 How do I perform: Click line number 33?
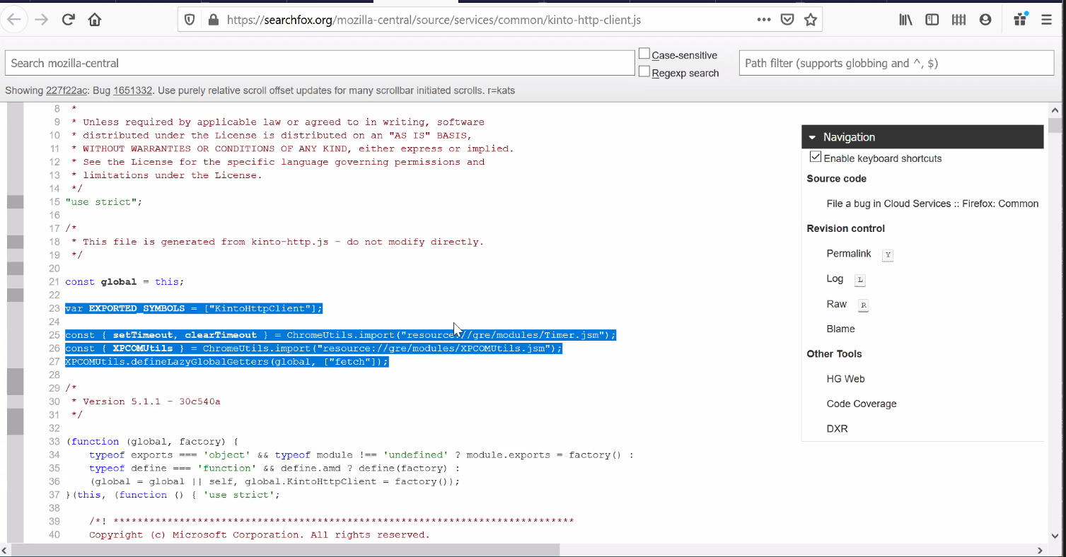[54, 441]
